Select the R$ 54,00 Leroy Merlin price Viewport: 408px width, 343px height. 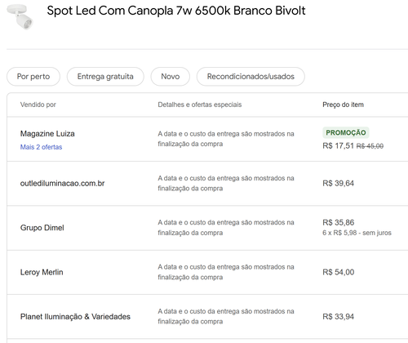pos(339,272)
